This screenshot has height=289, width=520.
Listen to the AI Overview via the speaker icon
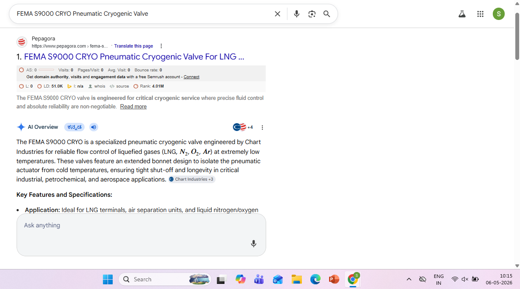tap(94, 127)
